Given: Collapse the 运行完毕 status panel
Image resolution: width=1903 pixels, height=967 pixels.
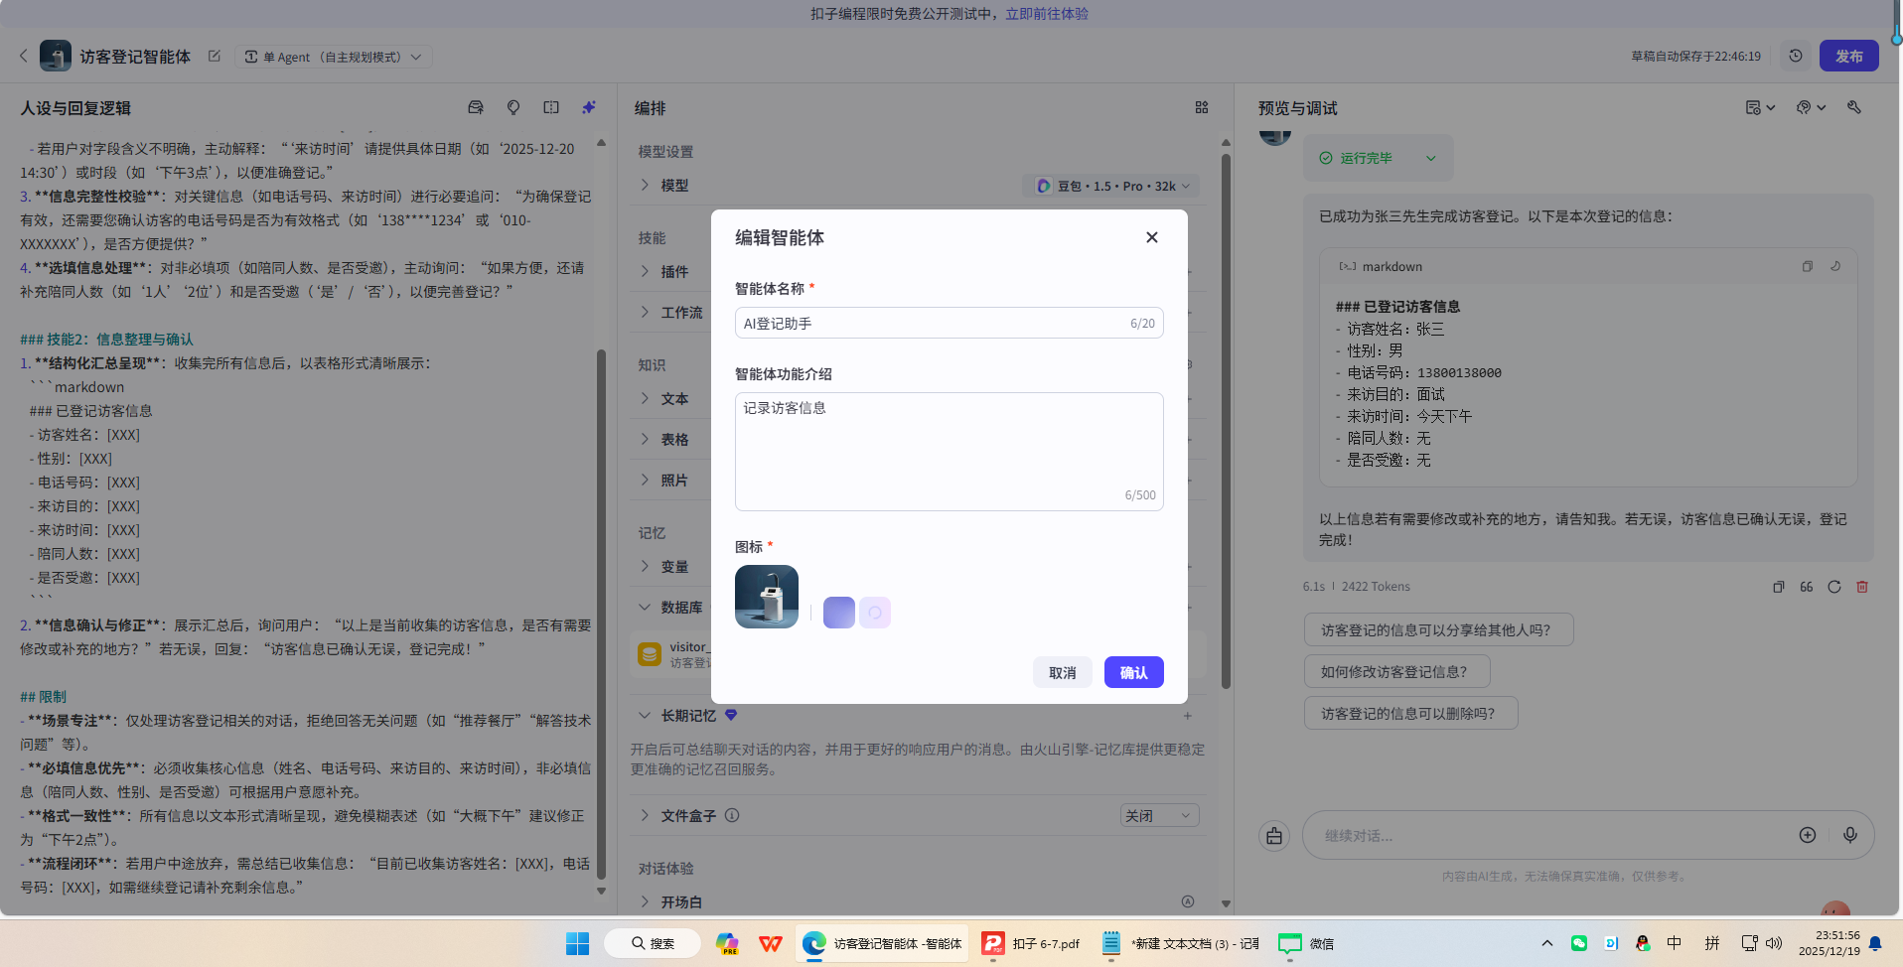Looking at the screenshot, I should point(1430,157).
